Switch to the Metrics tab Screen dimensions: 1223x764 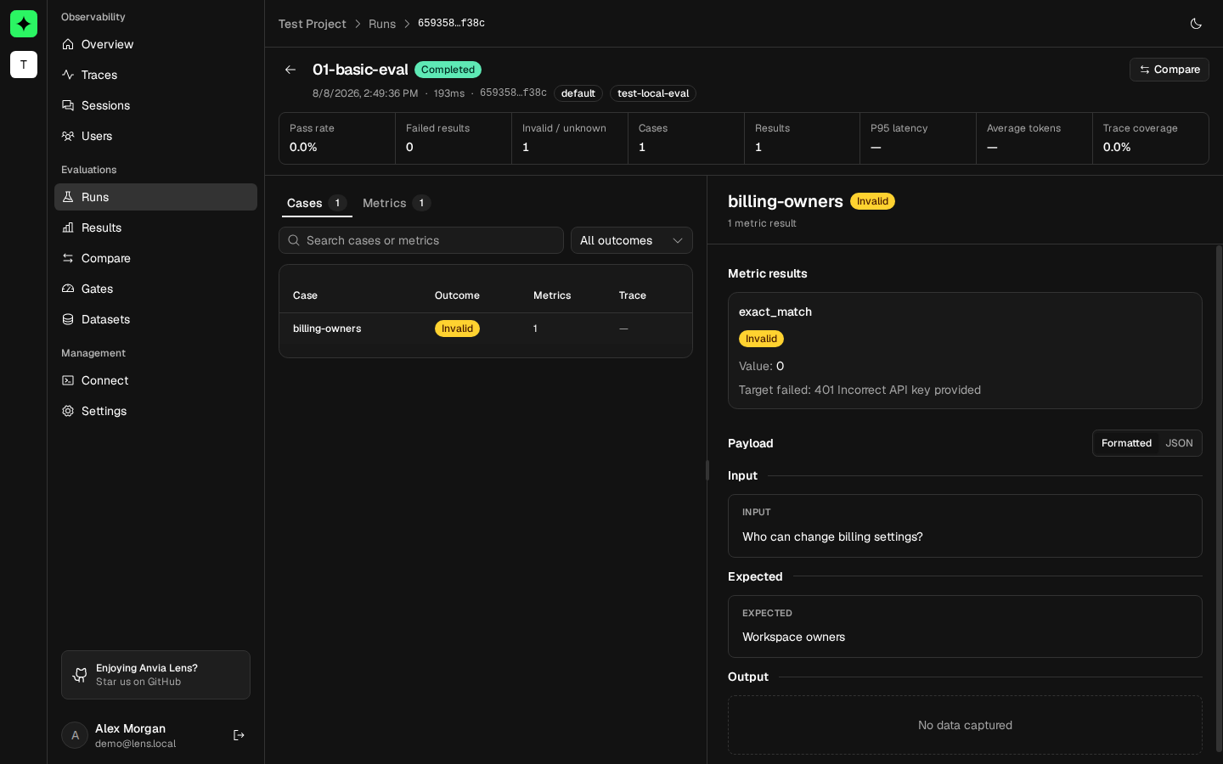(x=397, y=203)
